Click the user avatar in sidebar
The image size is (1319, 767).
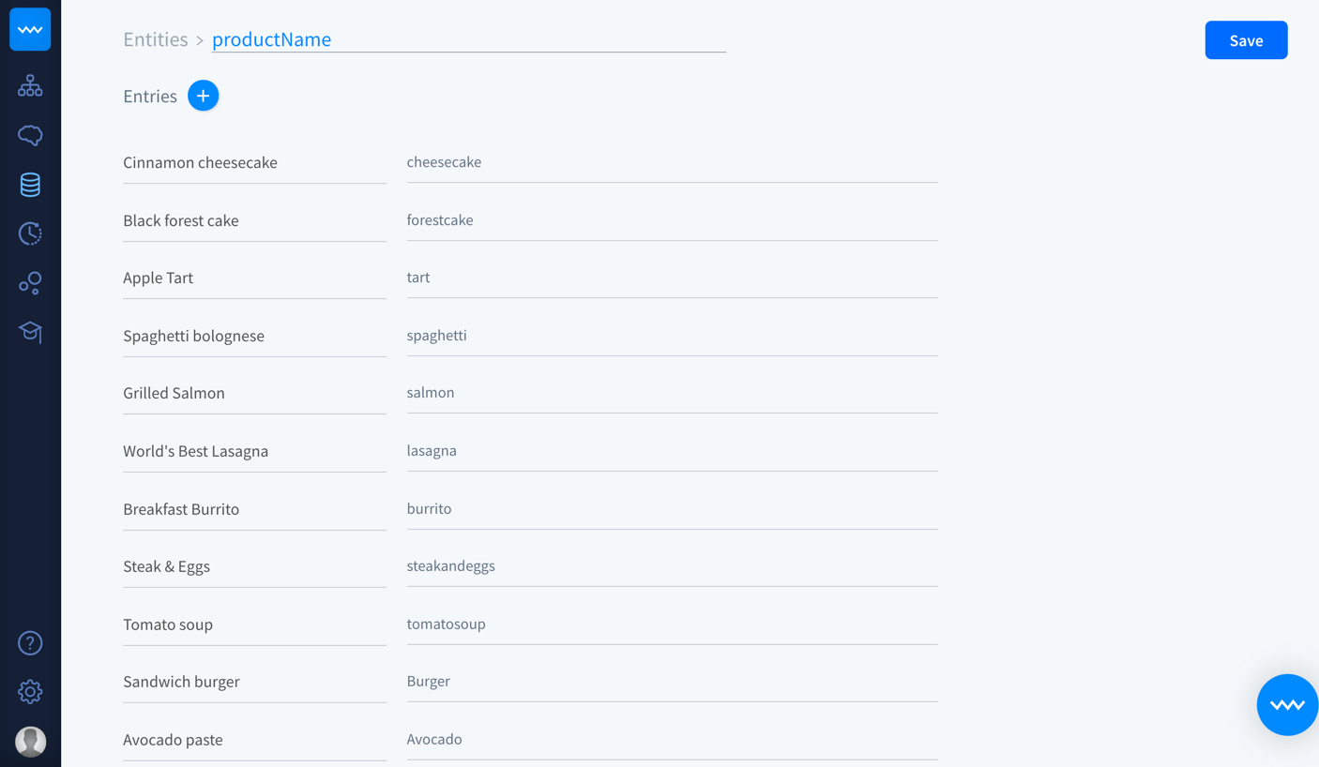coord(30,742)
